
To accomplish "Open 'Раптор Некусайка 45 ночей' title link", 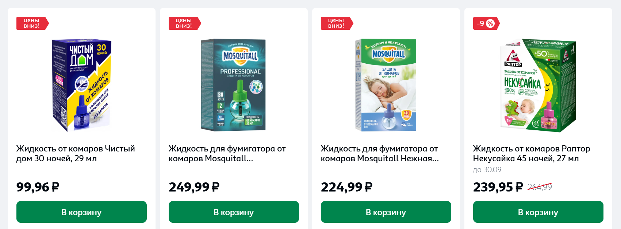I will [532, 154].
